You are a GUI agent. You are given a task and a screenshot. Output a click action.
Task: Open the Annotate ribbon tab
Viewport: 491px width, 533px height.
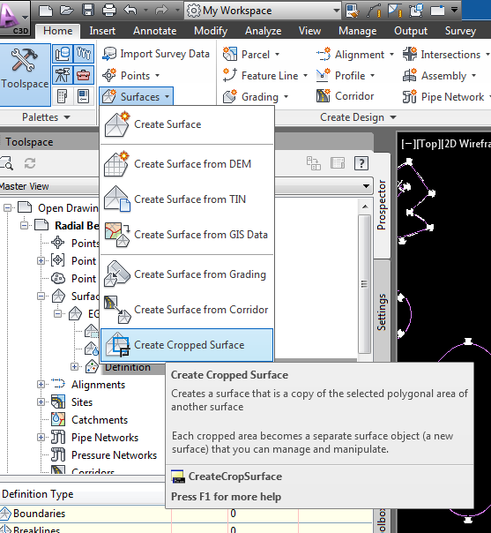click(154, 31)
